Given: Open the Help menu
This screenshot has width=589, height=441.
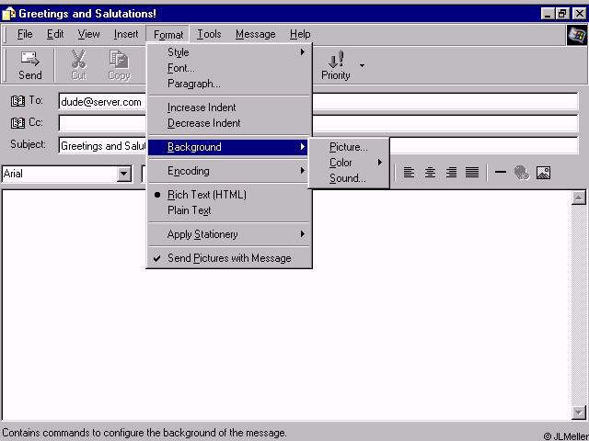Looking at the screenshot, I should [x=300, y=34].
